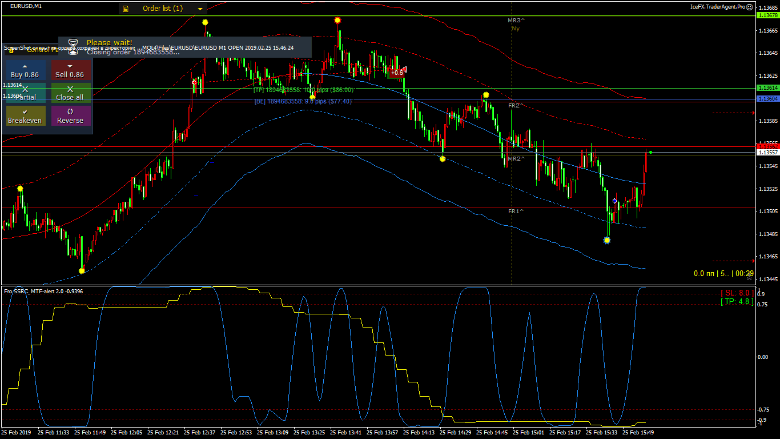Click the Order list document icon

click(x=126, y=9)
